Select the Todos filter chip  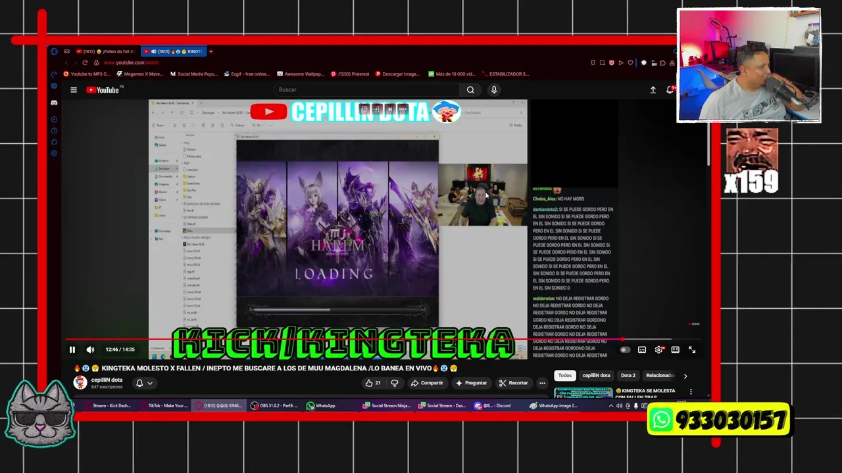tap(565, 376)
